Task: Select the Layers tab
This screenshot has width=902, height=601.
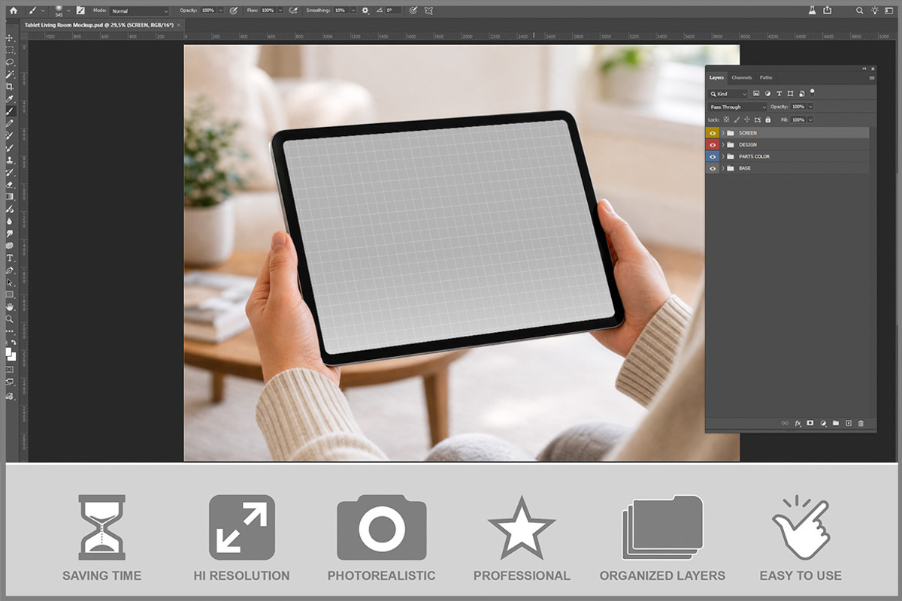Action: coord(716,77)
